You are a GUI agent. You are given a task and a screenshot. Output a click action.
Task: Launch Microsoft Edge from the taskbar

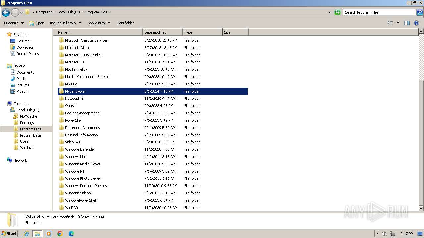click(x=71, y=234)
